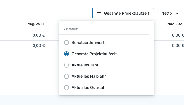Click empty third-row cell under Aug. 2021
This screenshot has width=188, height=107.
24,56
